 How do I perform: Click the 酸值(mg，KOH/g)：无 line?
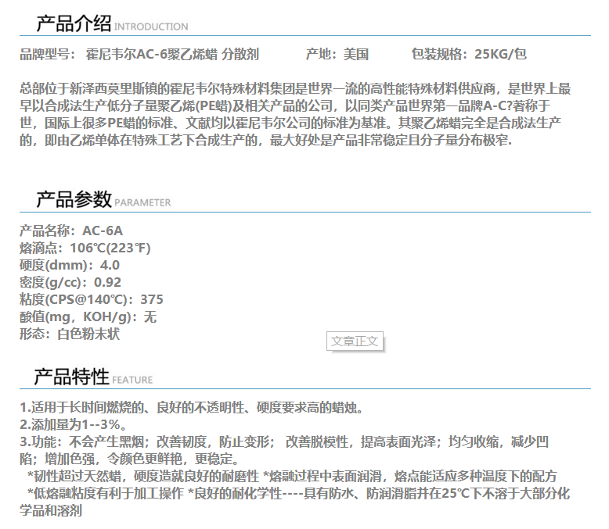coord(88,316)
